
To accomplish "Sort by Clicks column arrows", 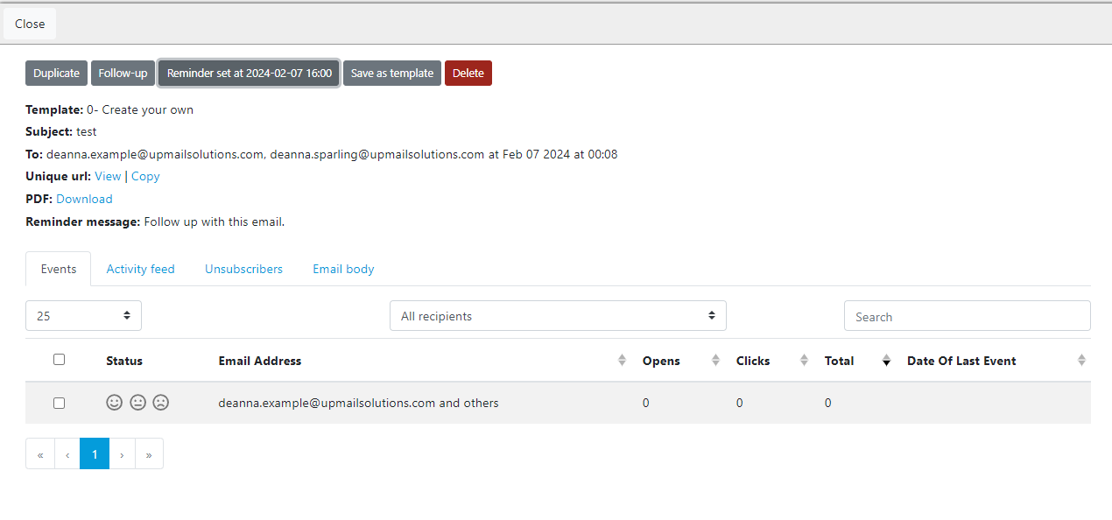I will tap(804, 361).
